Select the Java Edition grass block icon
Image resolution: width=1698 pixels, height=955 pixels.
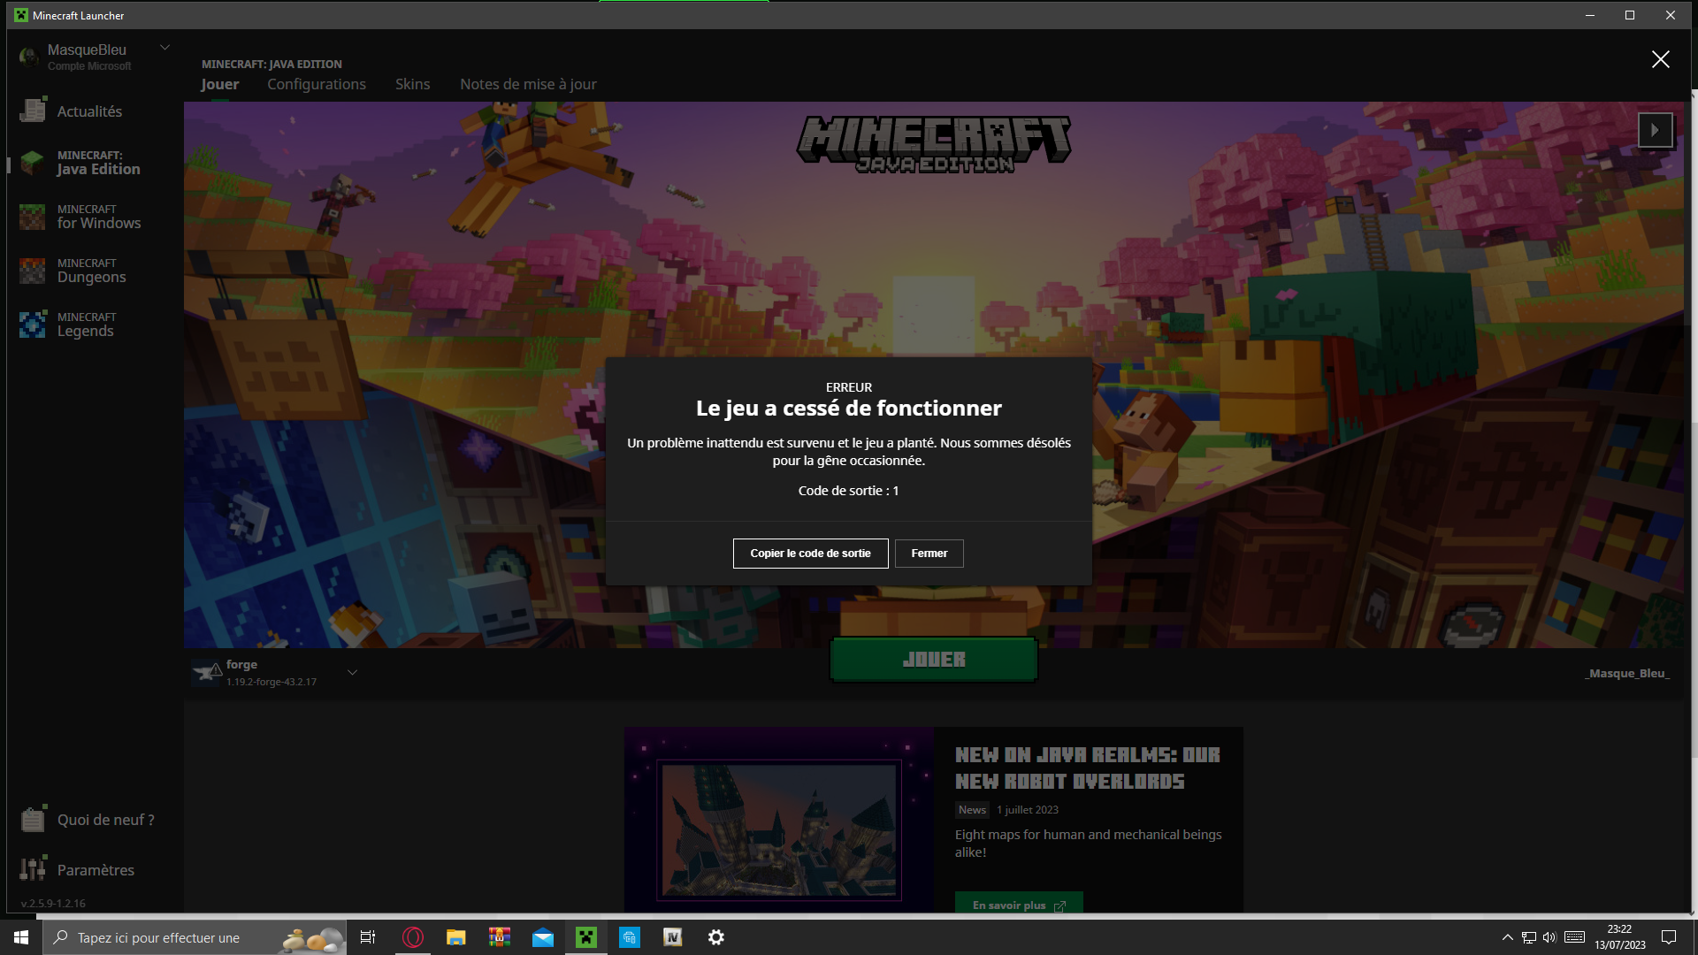[x=33, y=163]
